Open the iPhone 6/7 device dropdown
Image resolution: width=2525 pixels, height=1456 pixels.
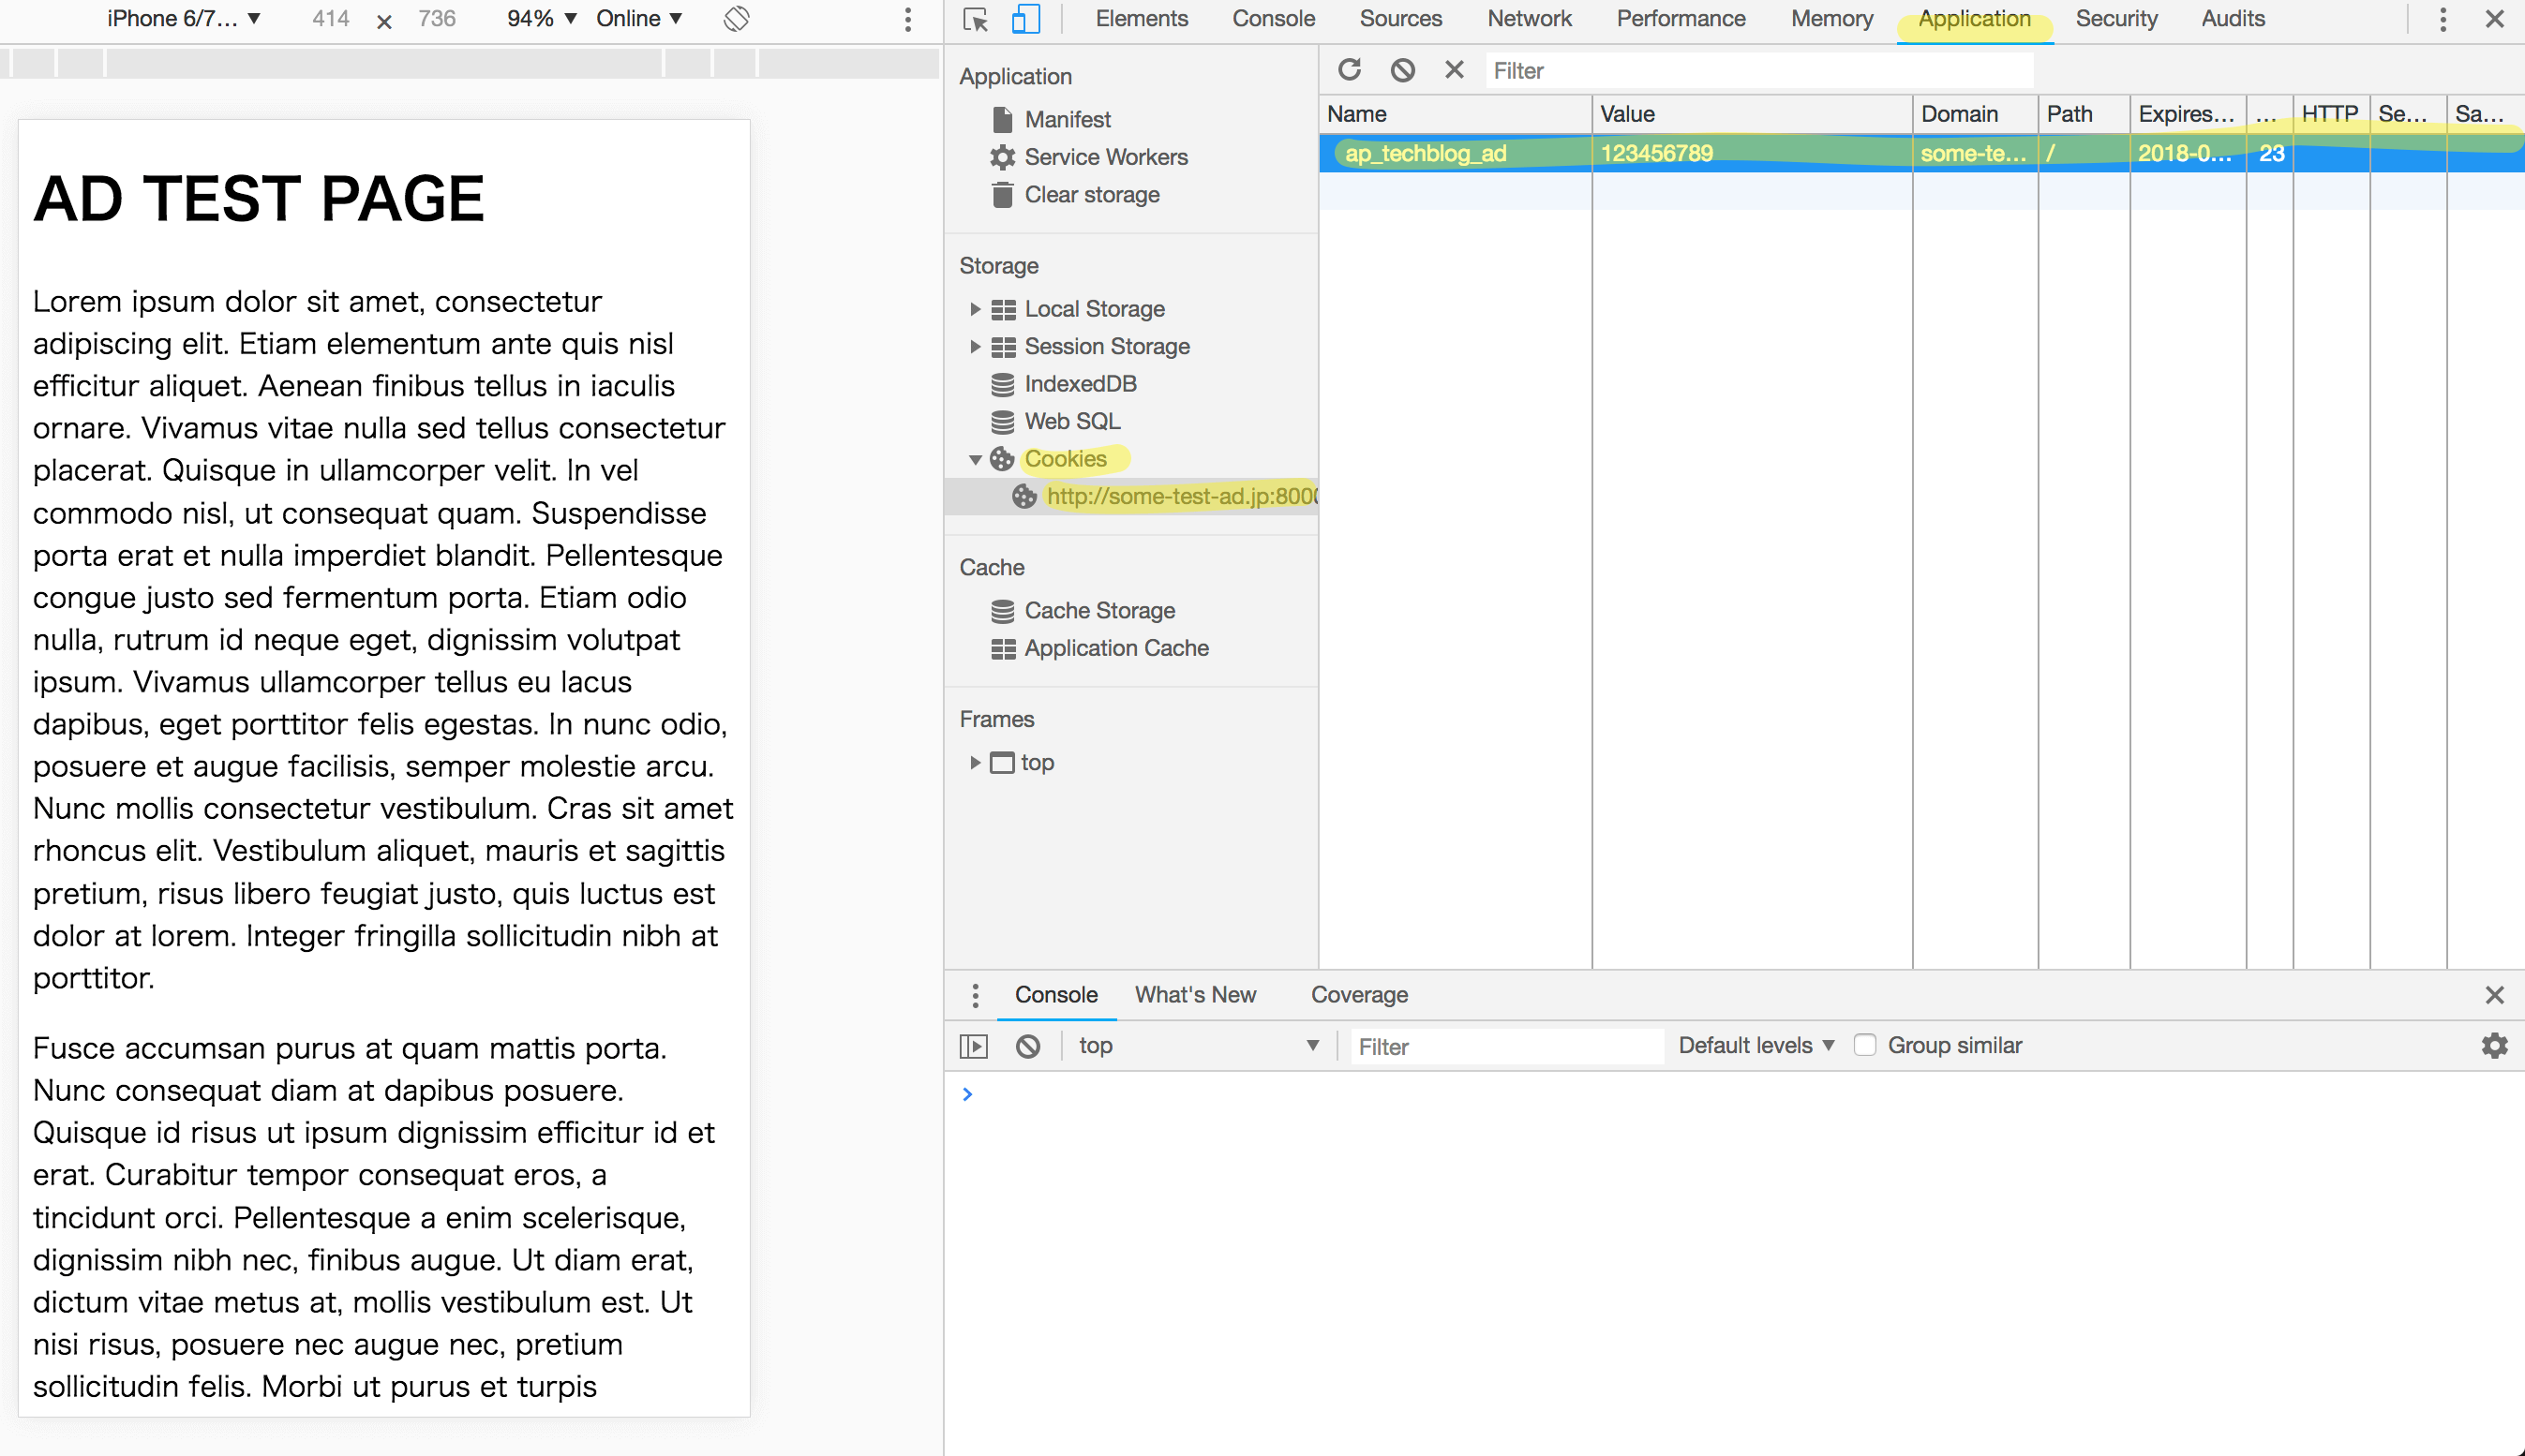pyautogui.click(x=184, y=19)
